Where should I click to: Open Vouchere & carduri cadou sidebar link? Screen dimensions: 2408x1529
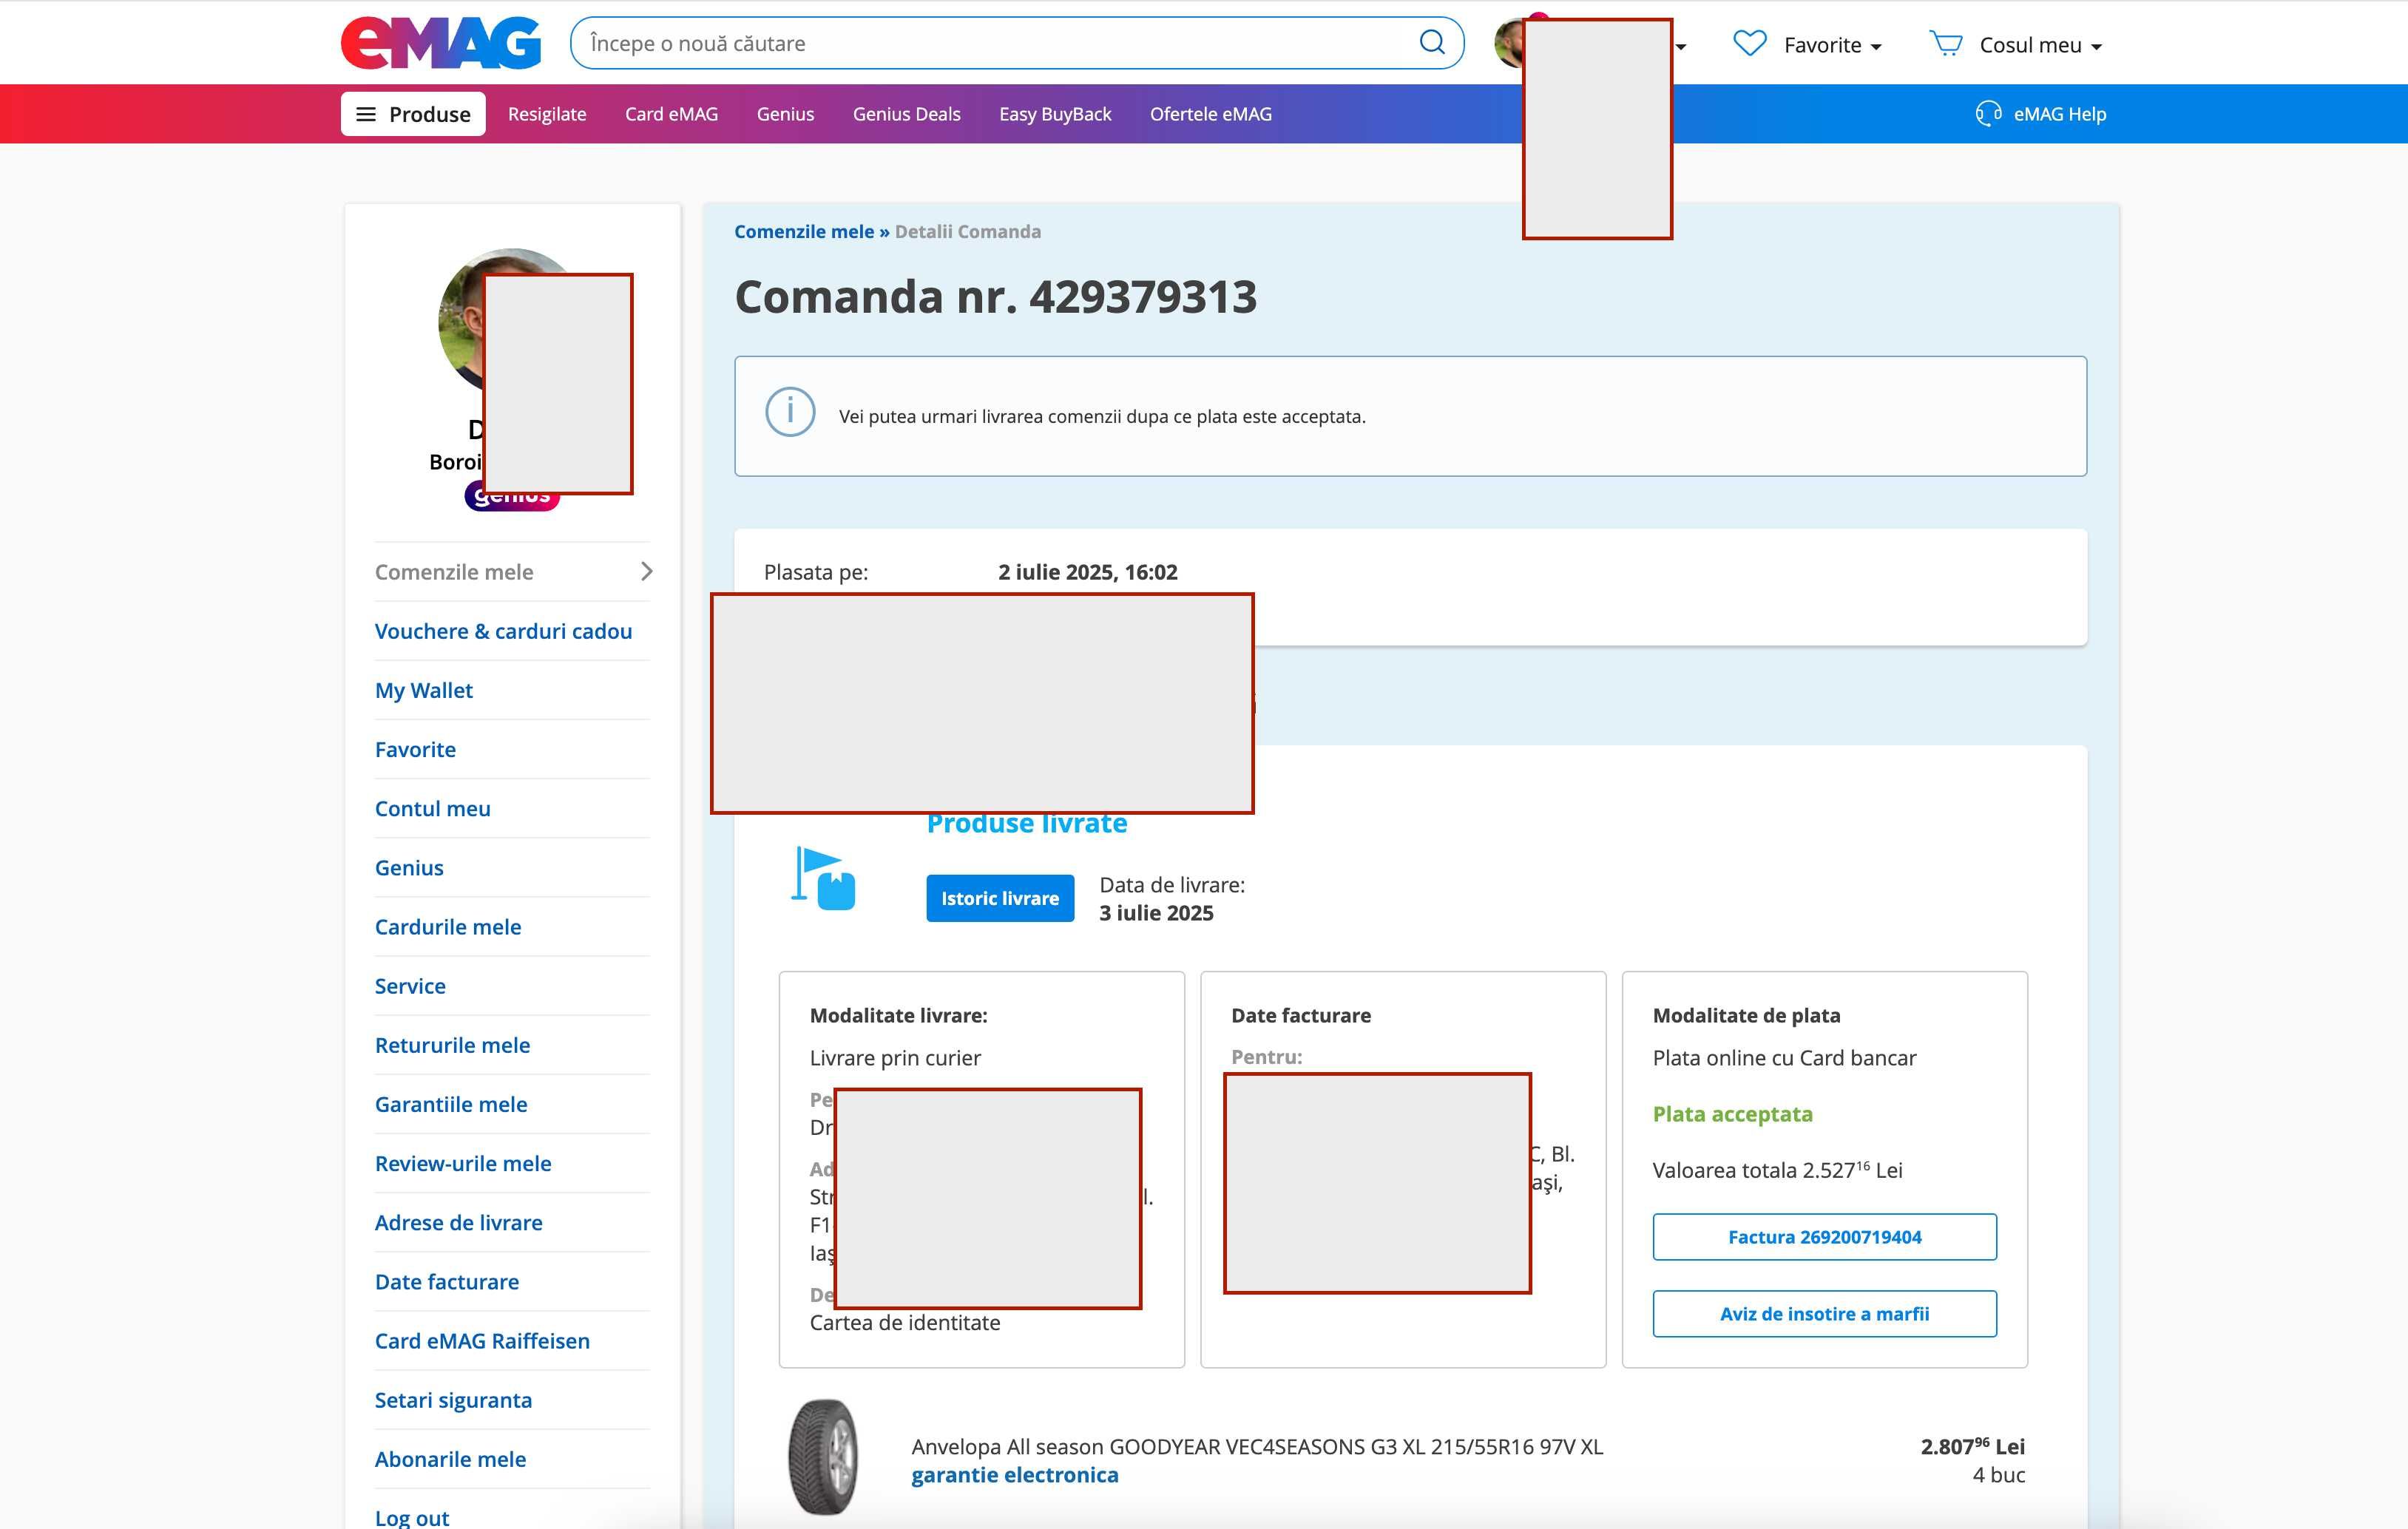tap(503, 631)
